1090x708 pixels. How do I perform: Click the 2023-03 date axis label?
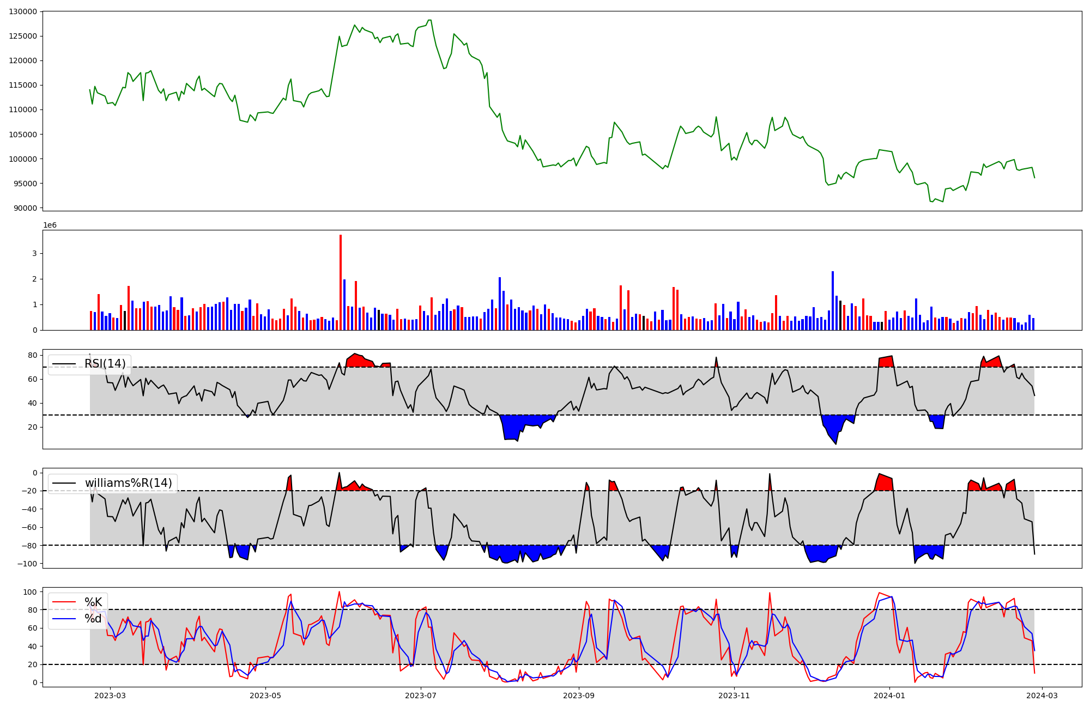coord(110,695)
